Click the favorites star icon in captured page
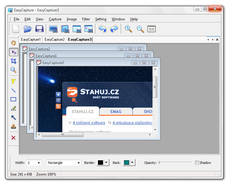Viewport: 228px width, 186px height. click(x=58, y=94)
